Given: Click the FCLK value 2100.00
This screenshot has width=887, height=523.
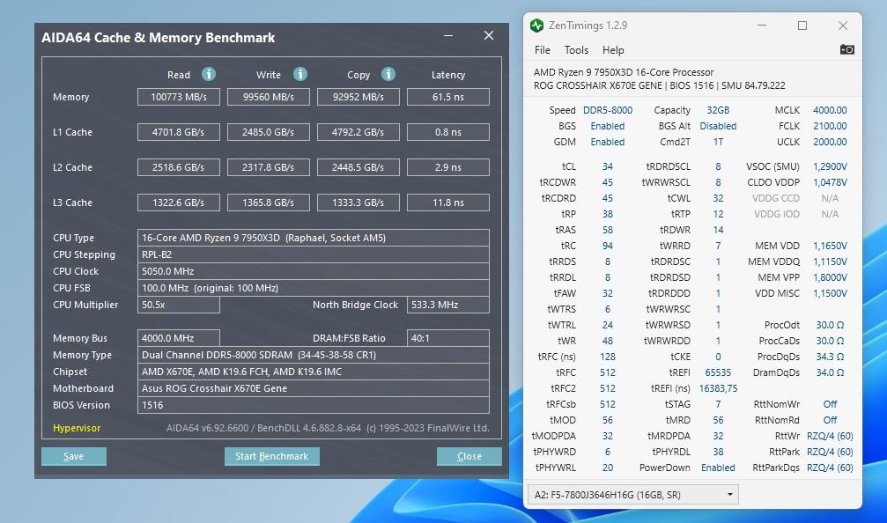Looking at the screenshot, I should pyautogui.click(x=830, y=126).
